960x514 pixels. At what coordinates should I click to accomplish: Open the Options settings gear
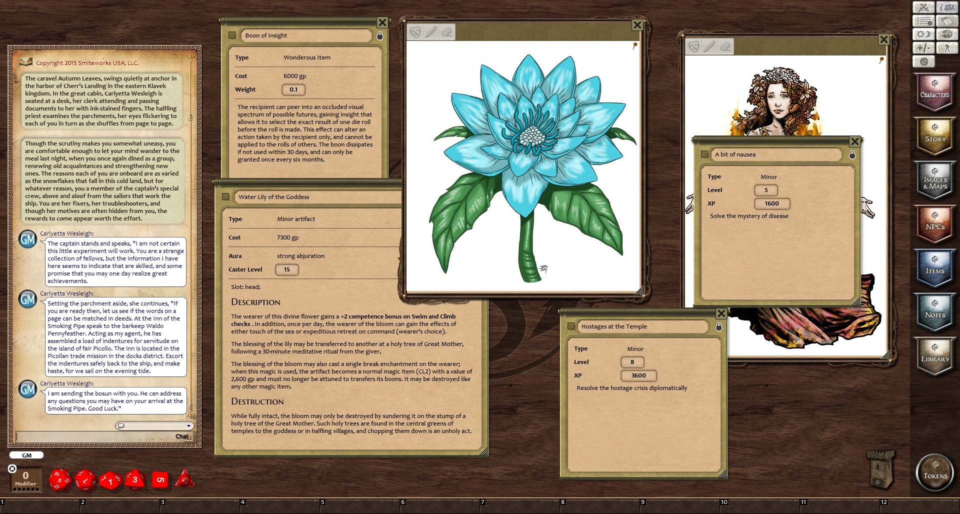(x=924, y=61)
